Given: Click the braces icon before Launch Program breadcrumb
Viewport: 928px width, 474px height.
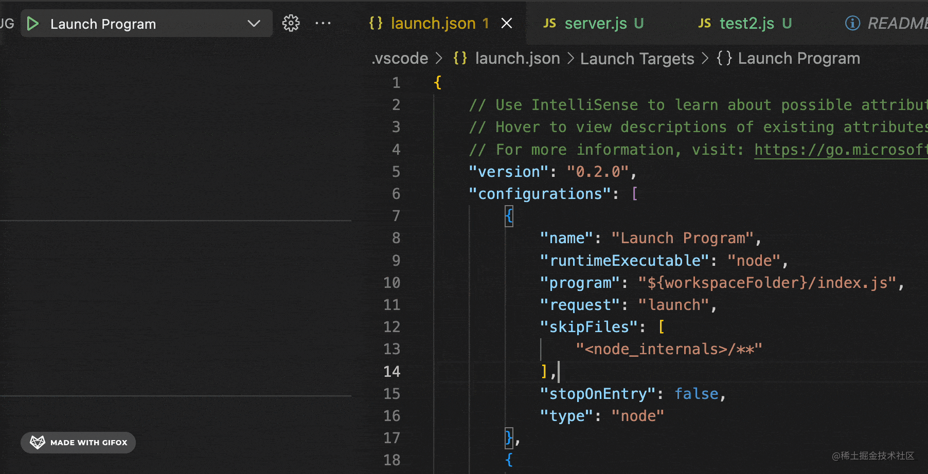Looking at the screenshot, I should coord(724,58).
